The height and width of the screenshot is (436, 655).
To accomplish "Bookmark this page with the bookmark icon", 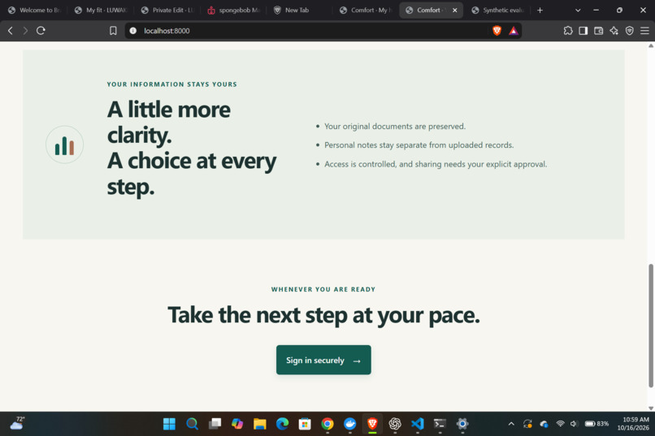I will [x=113, y=31].
